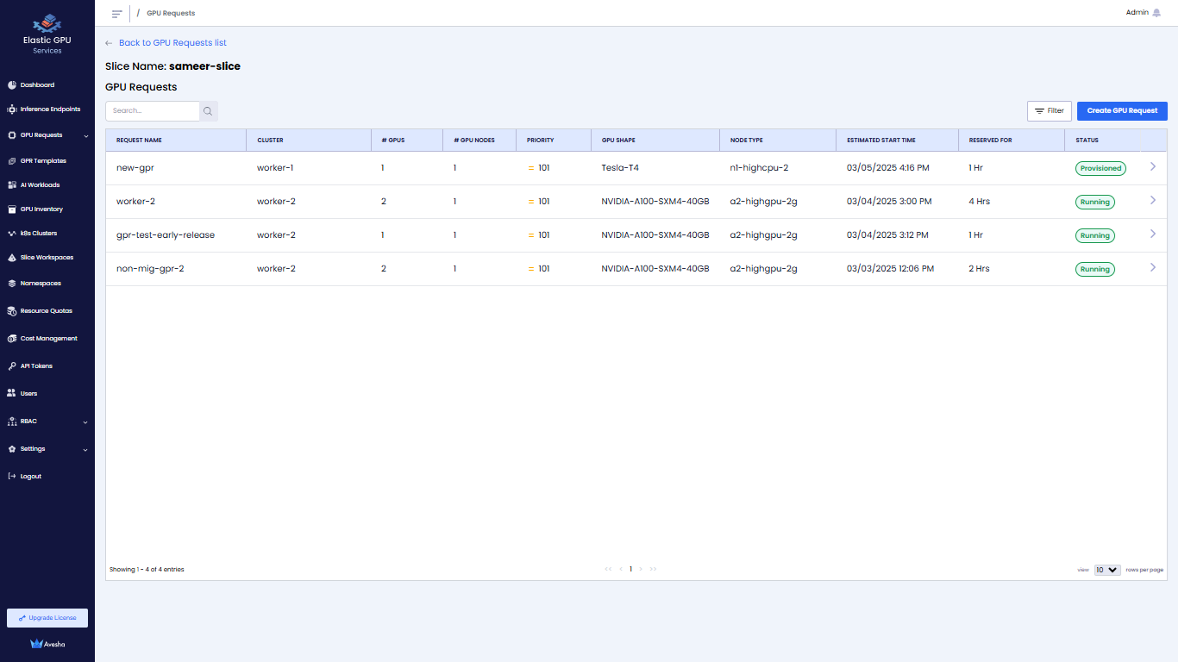Click the Namespaces sidebar icon

[x=12, y=284]
